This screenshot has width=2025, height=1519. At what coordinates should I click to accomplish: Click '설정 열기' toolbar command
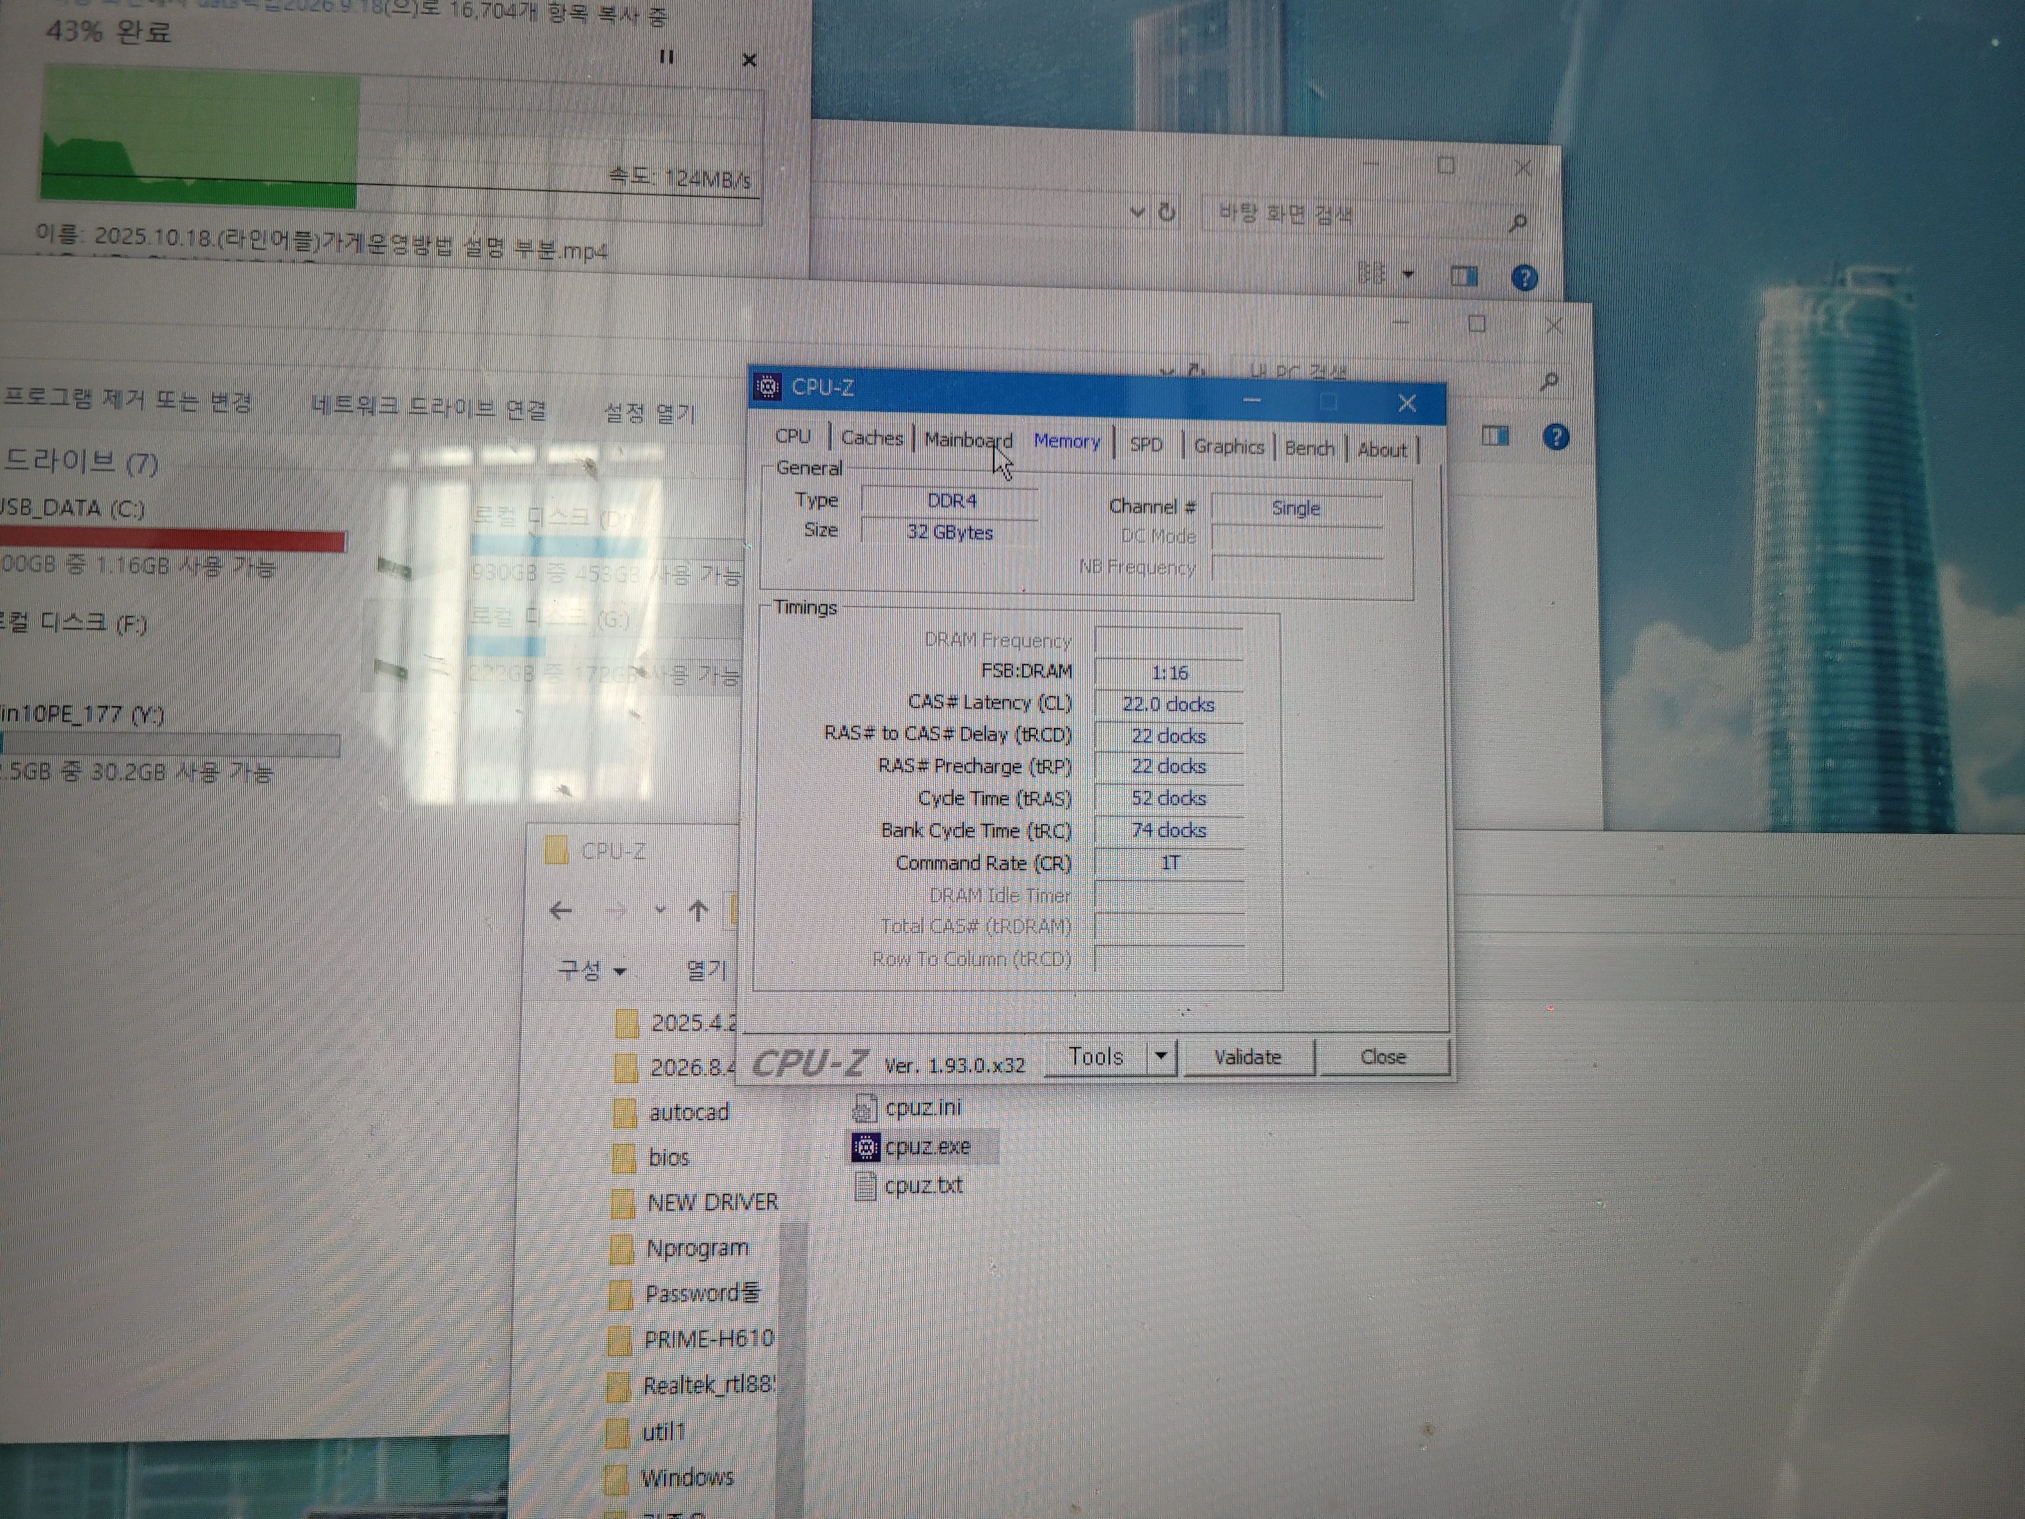649,413
